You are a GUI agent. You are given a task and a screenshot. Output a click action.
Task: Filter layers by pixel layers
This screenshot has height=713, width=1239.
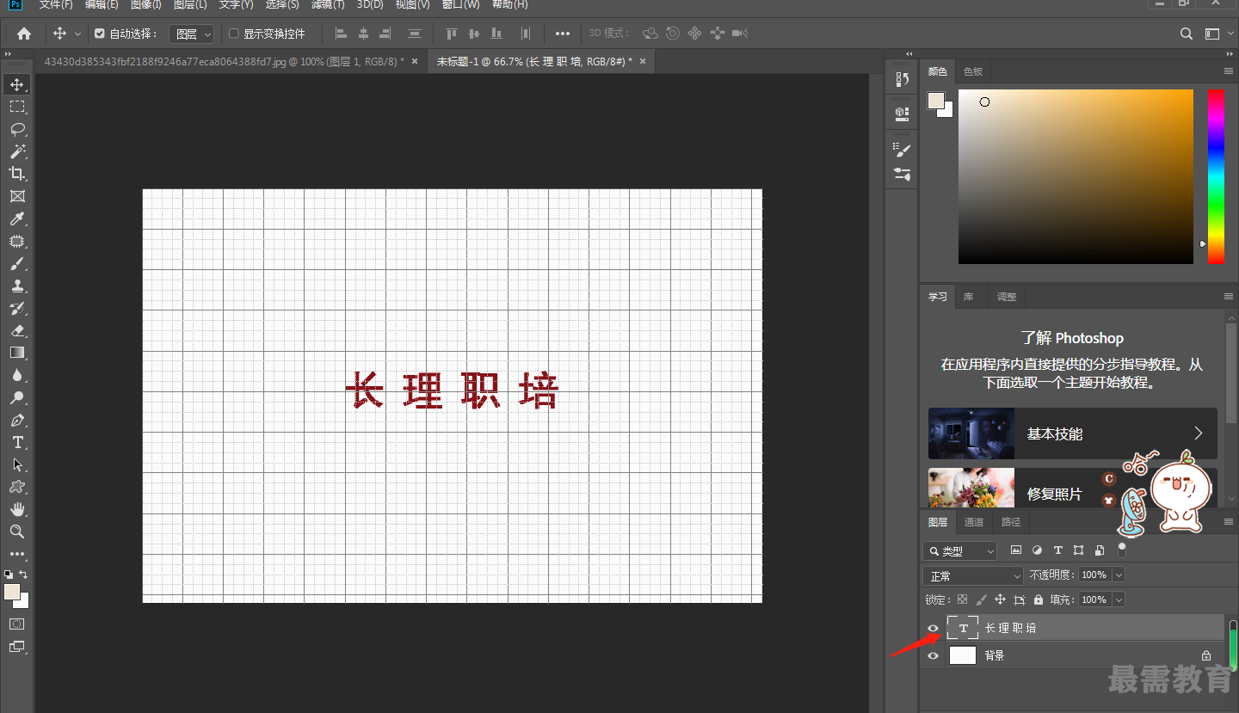(x=1016, y=550)
